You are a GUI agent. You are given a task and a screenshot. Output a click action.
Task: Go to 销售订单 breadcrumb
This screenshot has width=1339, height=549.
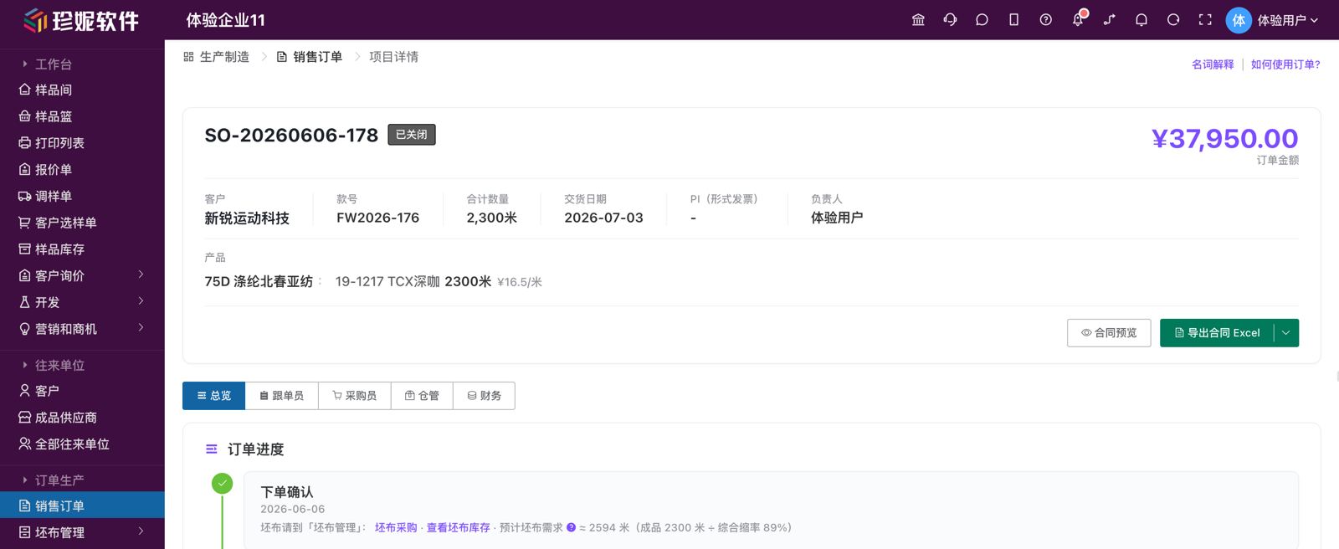pyautogui.click(x=310, y=57)
